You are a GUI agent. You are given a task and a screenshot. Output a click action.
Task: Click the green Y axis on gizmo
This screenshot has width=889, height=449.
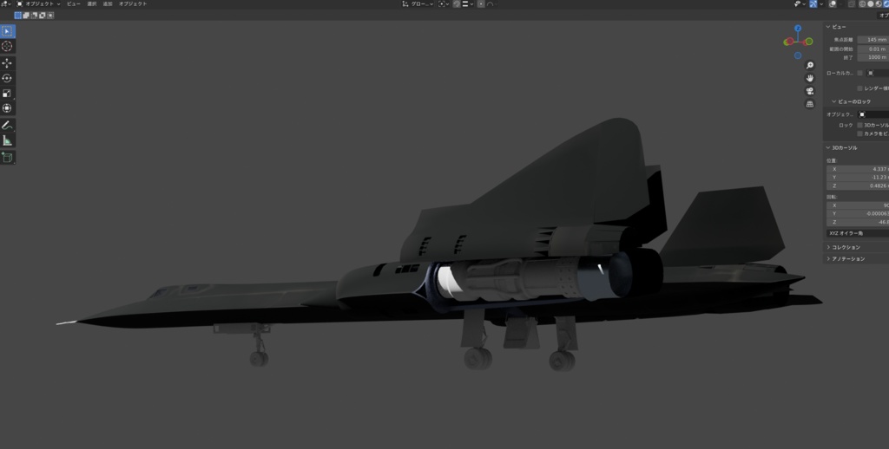tap(809, 42)
